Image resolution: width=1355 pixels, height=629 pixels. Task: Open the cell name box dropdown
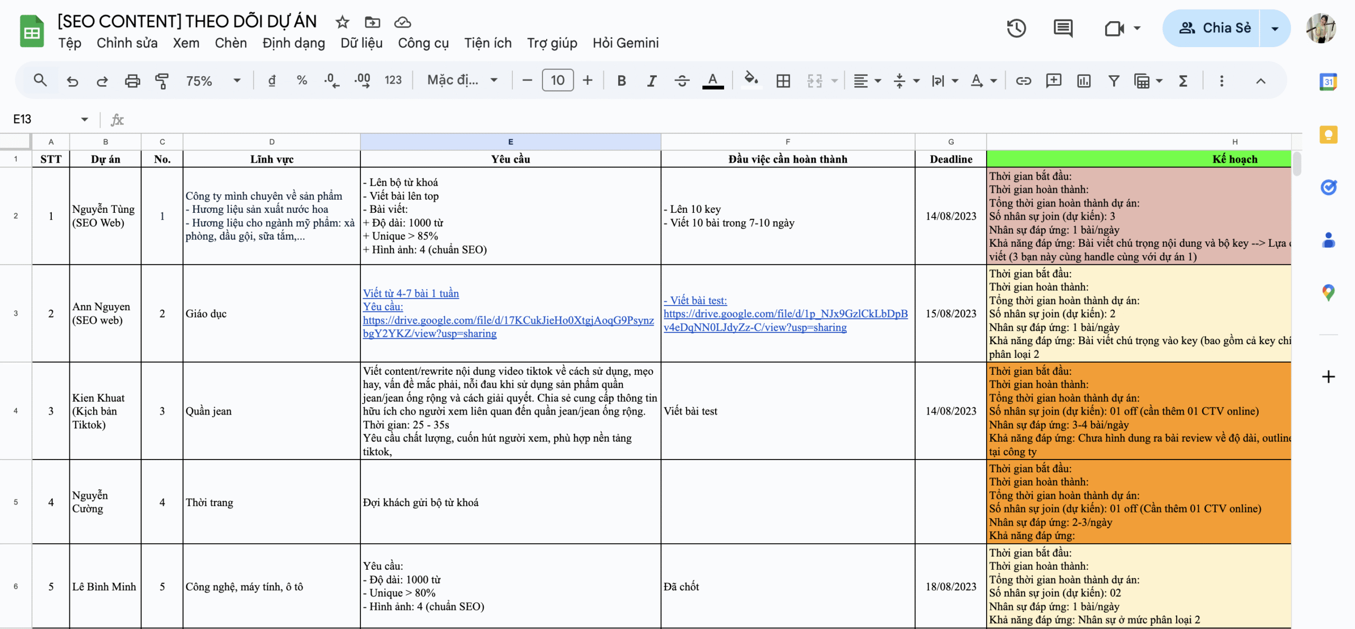[85, 119]
